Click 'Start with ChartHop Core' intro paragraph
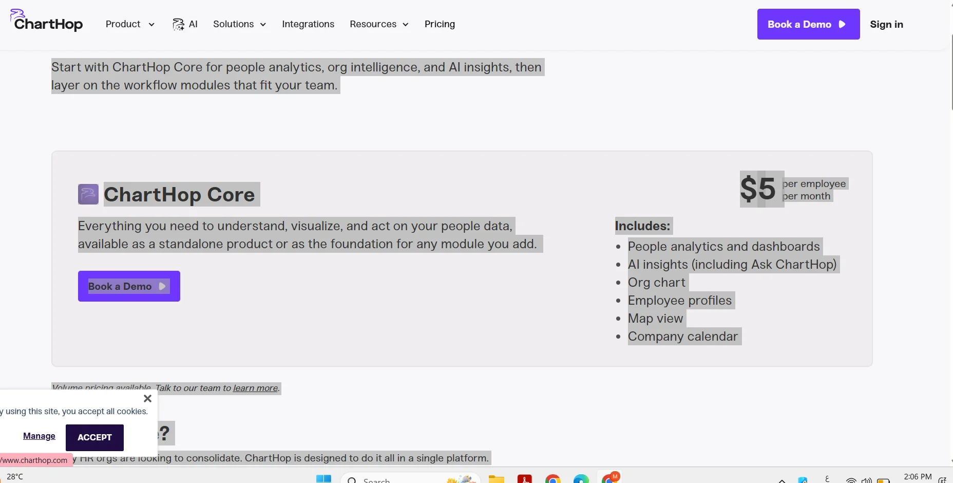953x483 pixels. tap(297, 76)
